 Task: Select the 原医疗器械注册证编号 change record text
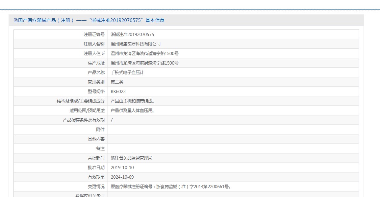pyautogui.click(x=171, y=187)
